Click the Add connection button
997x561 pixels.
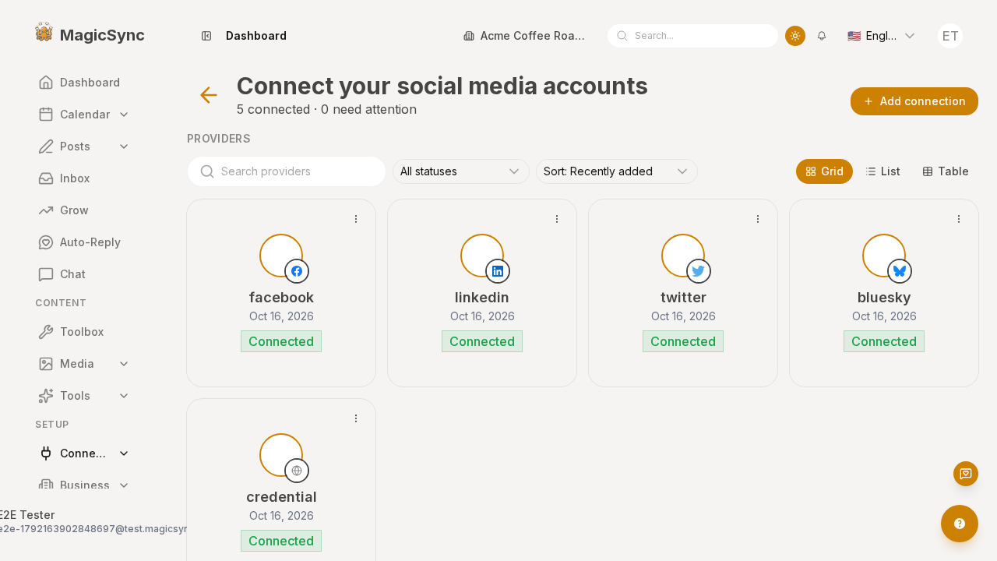point(914,101)
